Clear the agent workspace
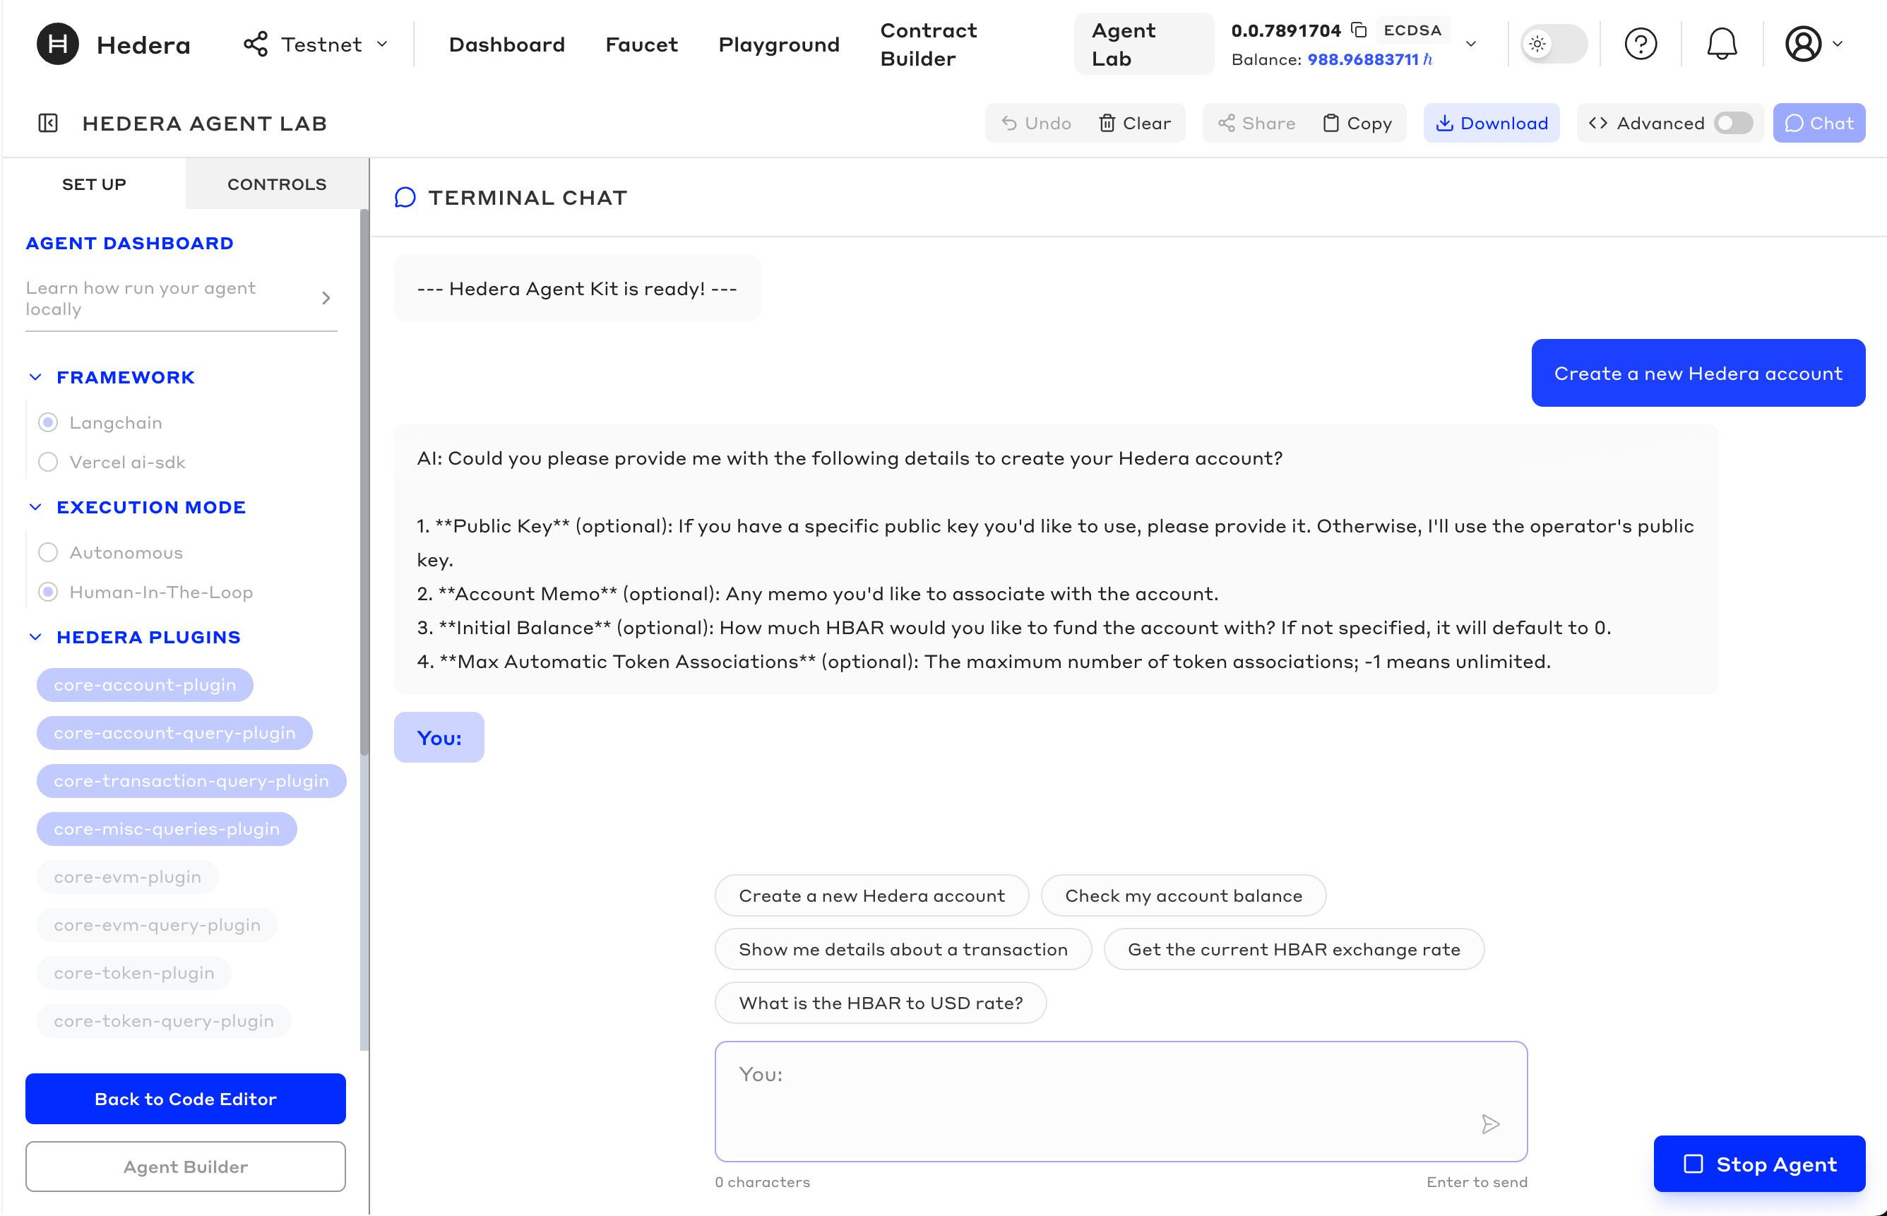 [x=1135, y=123]
